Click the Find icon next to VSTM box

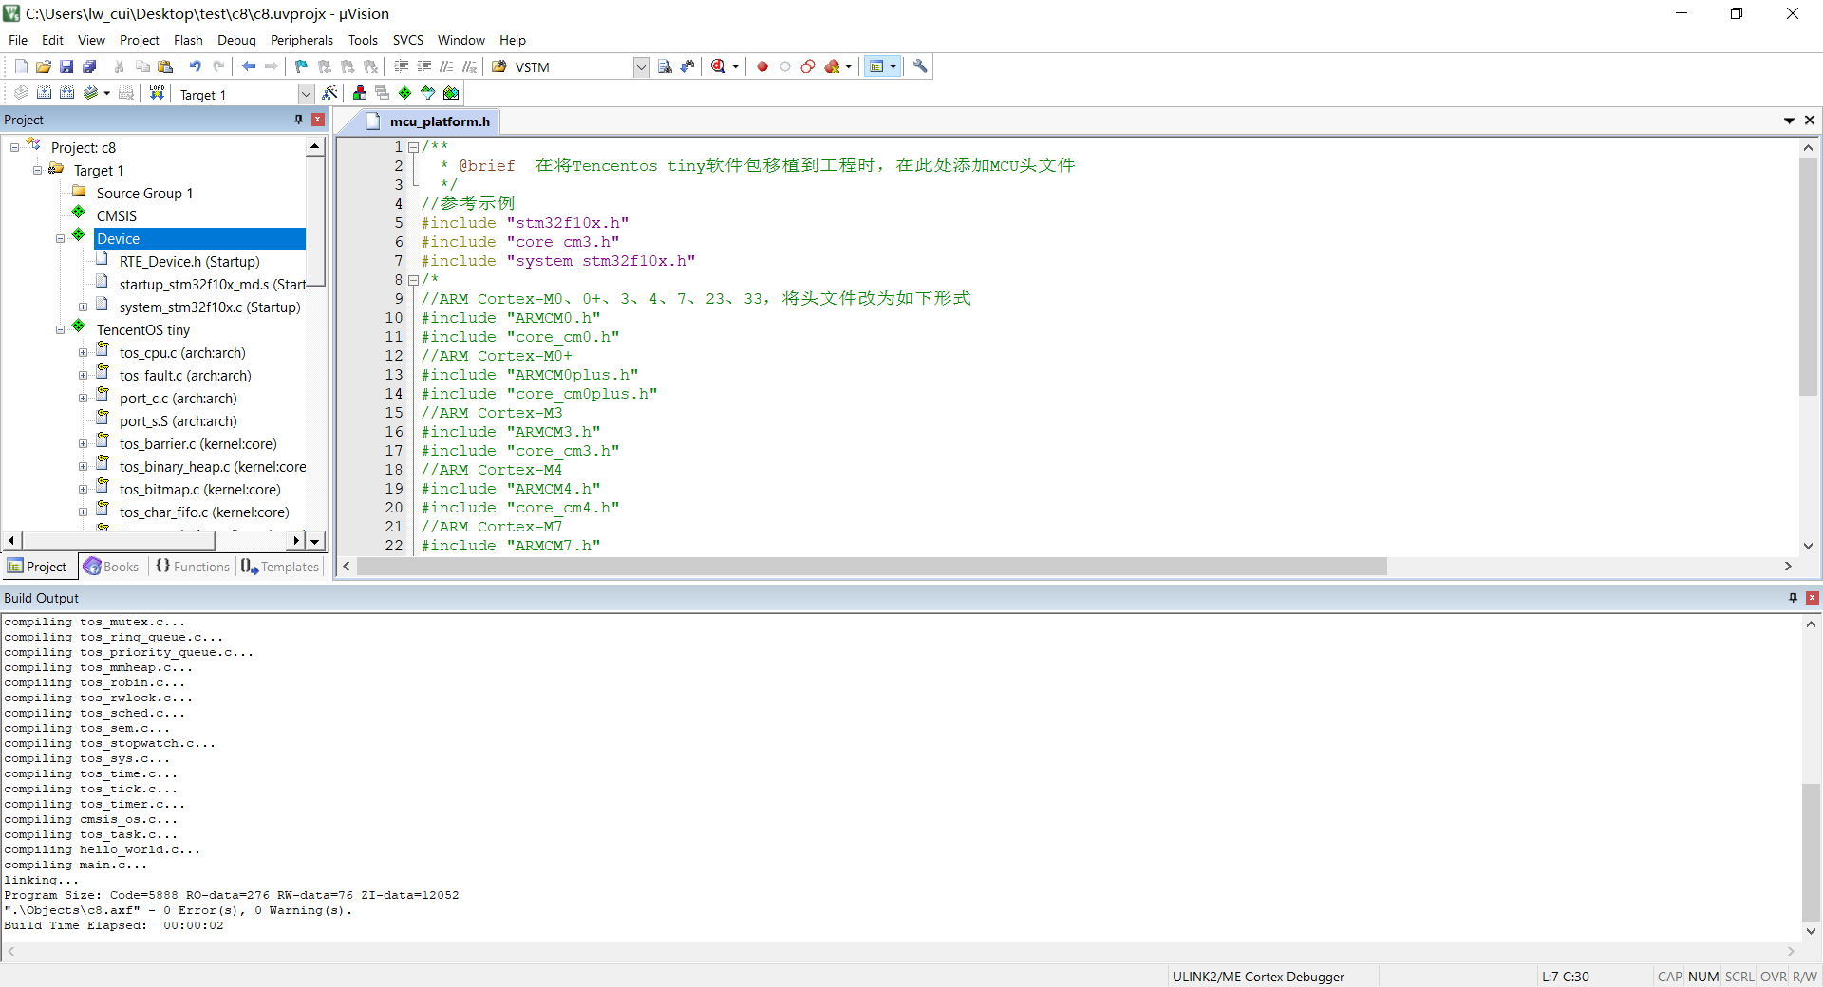(665, 66)
